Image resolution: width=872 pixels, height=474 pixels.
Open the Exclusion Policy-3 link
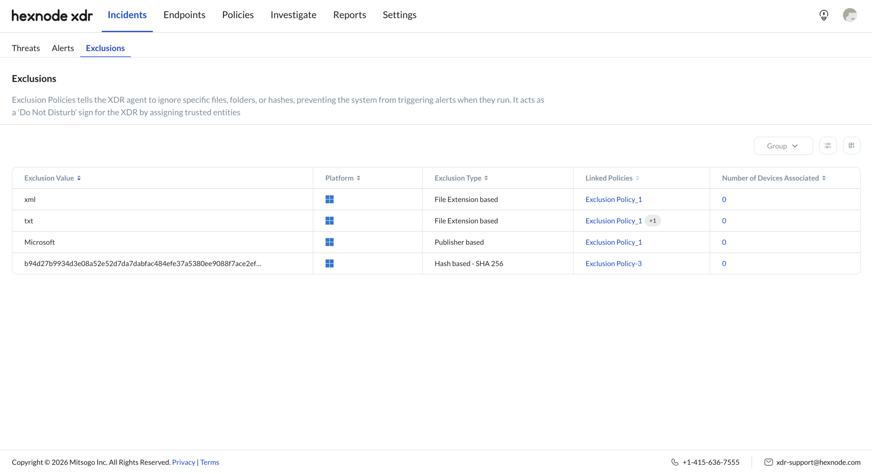613,263
